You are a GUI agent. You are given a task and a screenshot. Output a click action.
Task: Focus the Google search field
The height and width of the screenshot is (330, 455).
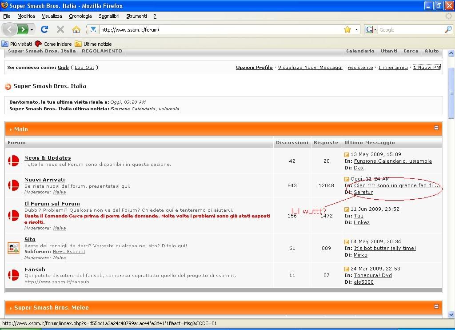411,30
